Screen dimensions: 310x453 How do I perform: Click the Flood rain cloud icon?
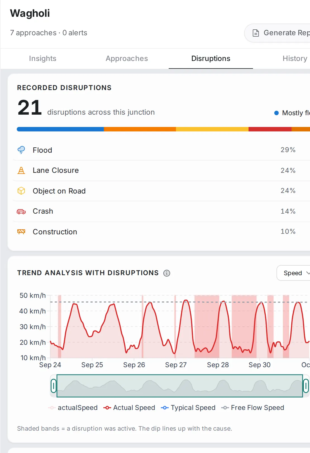pyautogui.click(x=21, y=150)
